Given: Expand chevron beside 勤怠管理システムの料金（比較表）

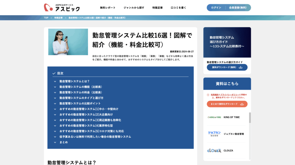Looking at the screenshot, I should point(55,92).
